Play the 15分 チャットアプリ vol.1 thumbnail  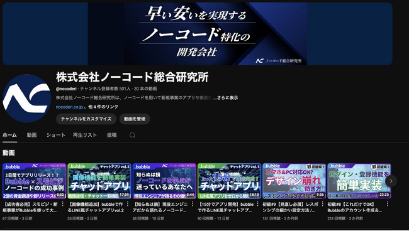click(229, 181)
